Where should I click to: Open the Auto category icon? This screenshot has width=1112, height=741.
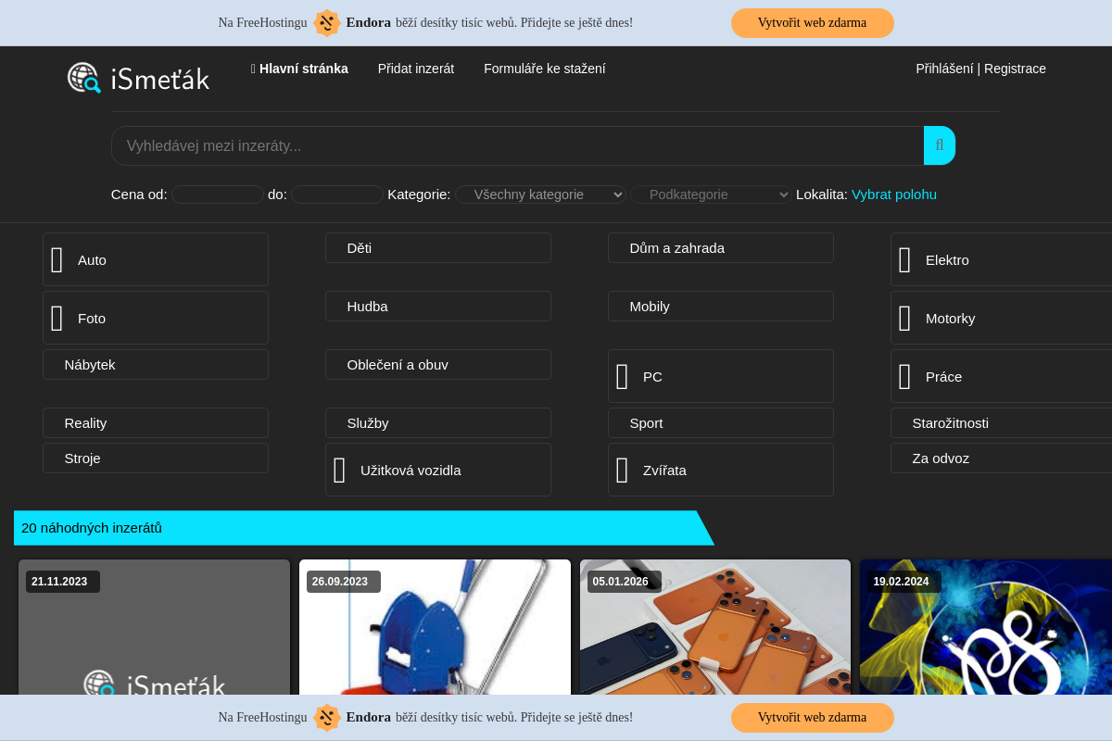57,260
